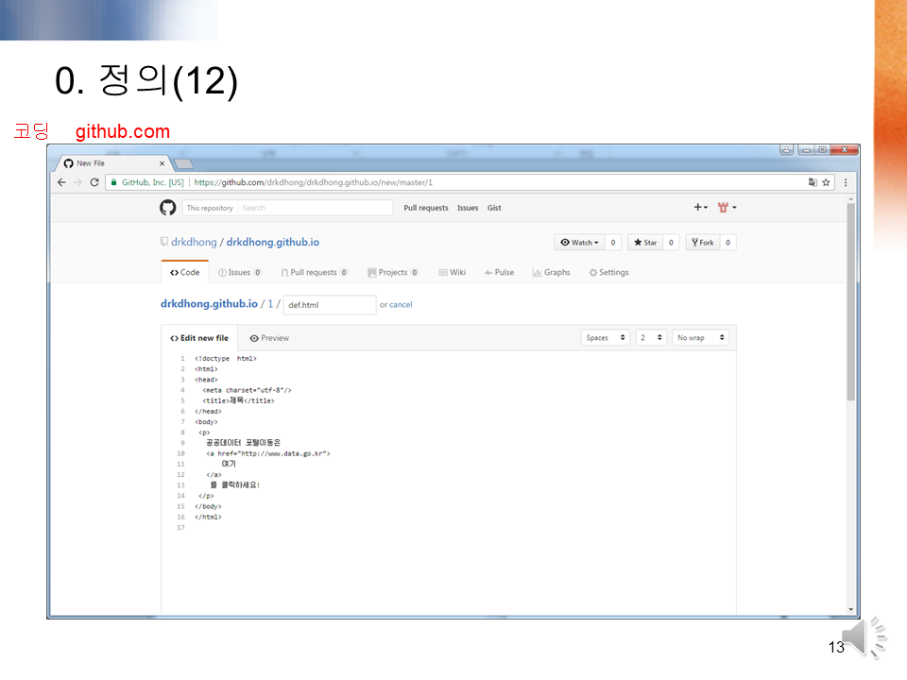The height and width of the screenshot is (680, 907).
Task: Click the This repository search scope label
Action: tap(210, 208)
